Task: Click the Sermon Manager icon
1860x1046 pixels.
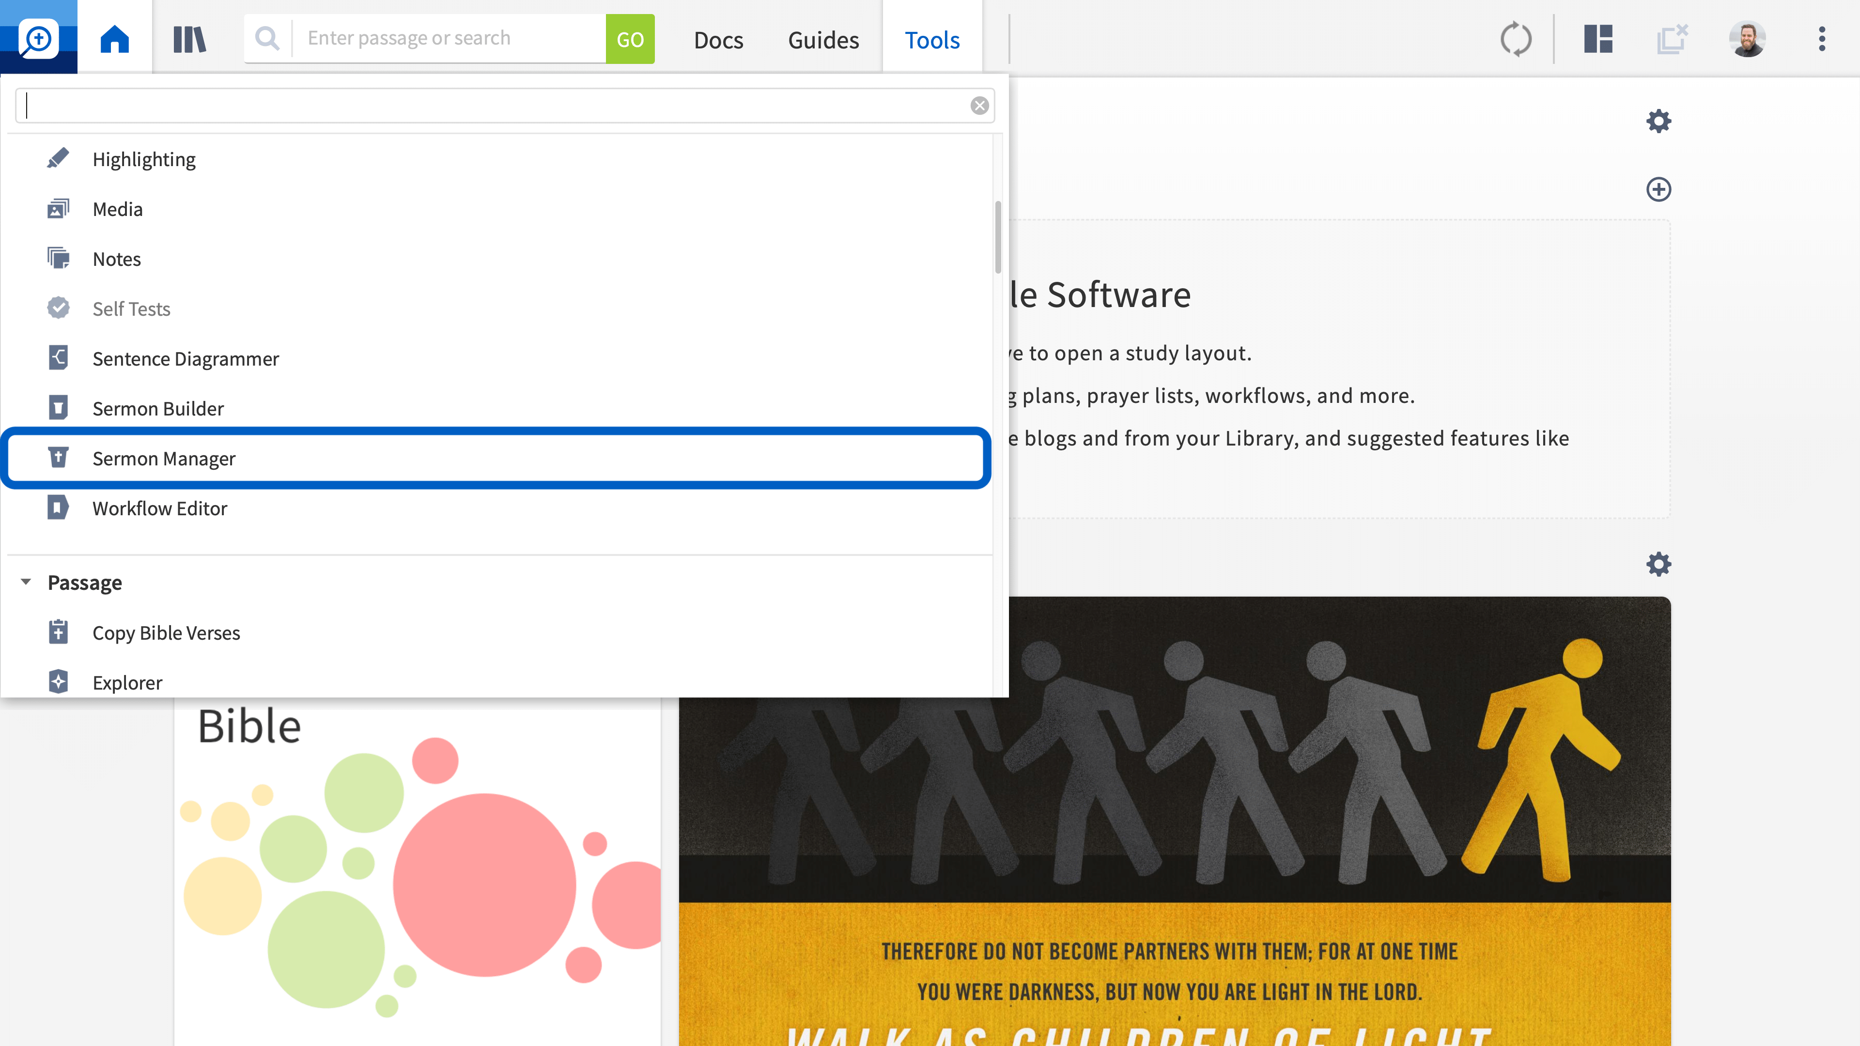Action: click(58, 458)
